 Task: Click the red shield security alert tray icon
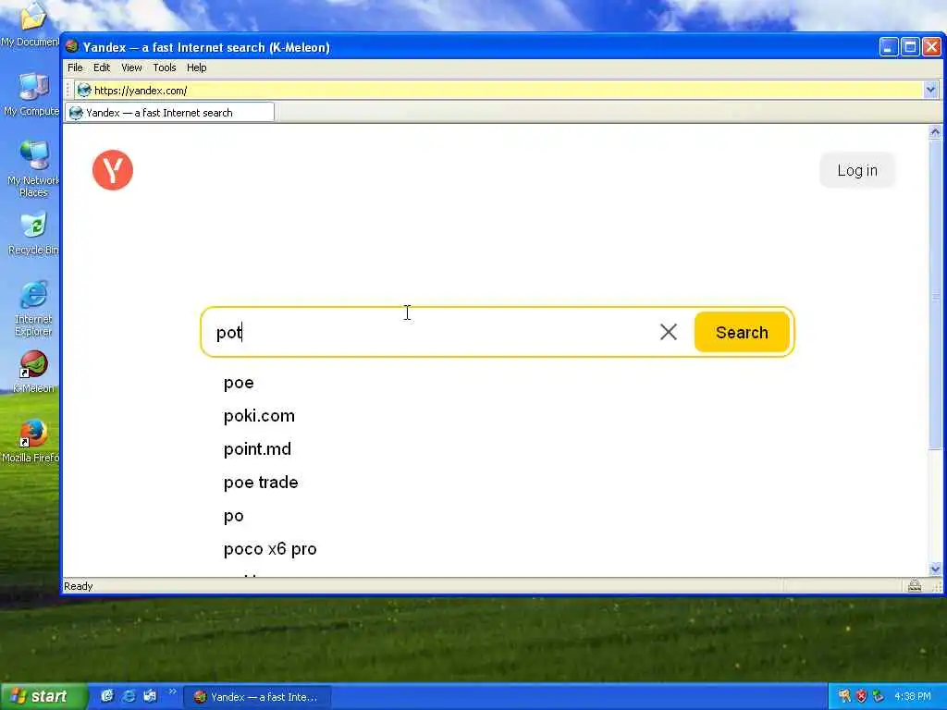click(861, 696)
